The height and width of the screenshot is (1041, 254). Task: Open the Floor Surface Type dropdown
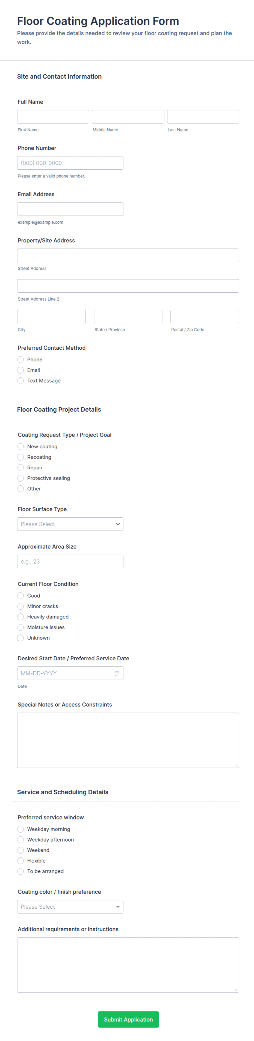(x=70, y=524)
